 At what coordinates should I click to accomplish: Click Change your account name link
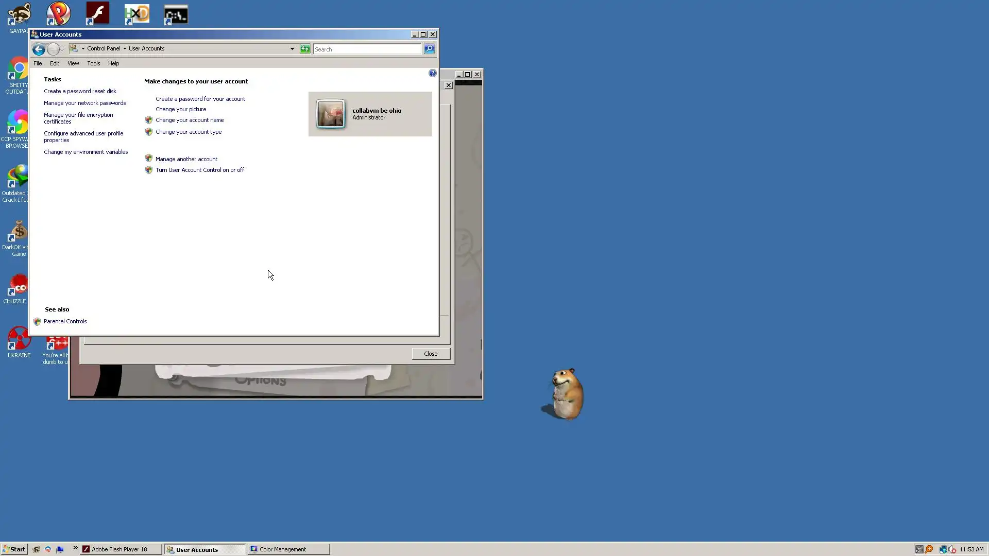(189, 120)
